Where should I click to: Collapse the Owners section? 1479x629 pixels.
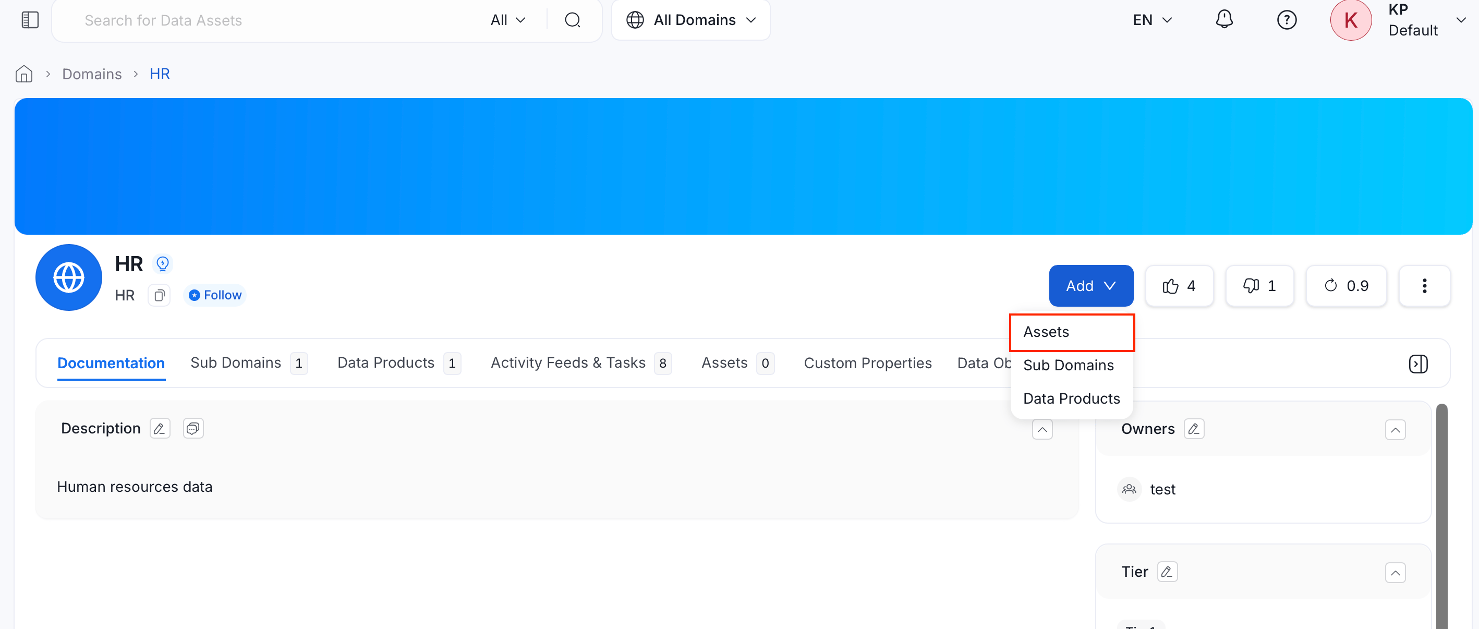[x=1395, y=430]
